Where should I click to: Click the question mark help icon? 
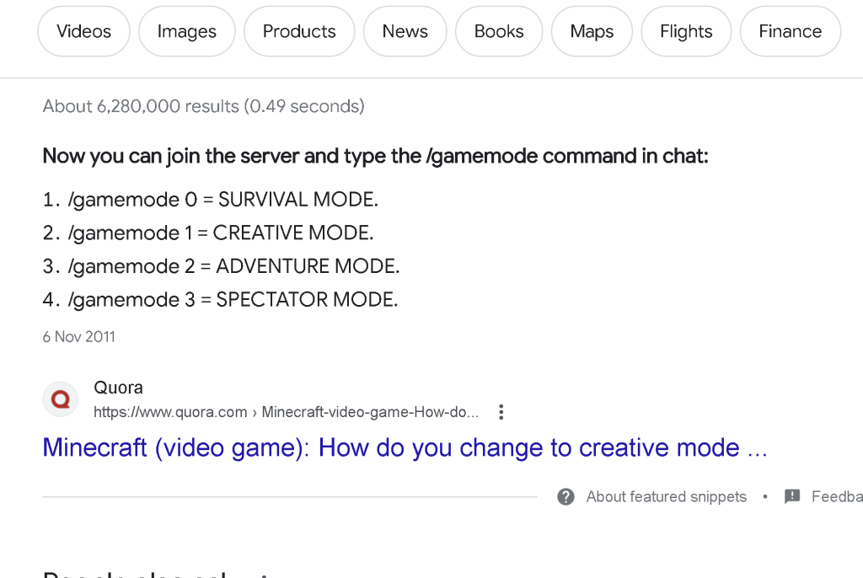(x=566, y=496)
